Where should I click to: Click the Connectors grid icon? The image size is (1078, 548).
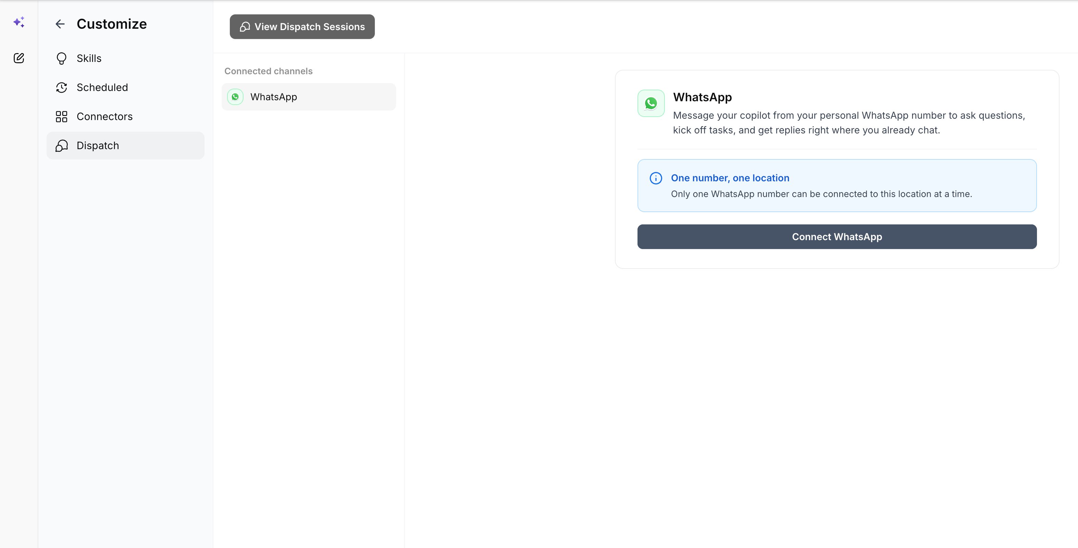(62, 116)
